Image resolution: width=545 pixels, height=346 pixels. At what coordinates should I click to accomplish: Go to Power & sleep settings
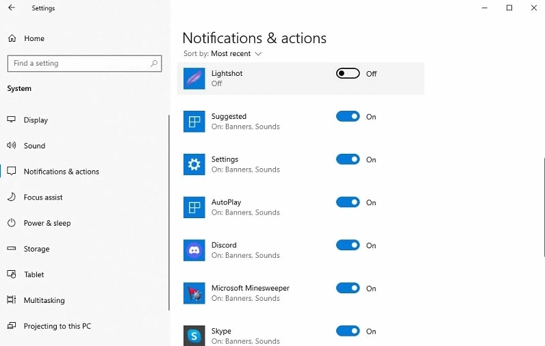(47, 224)
